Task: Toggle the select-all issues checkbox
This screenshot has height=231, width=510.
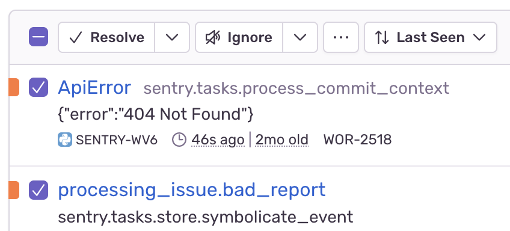Action: (38, 37)
